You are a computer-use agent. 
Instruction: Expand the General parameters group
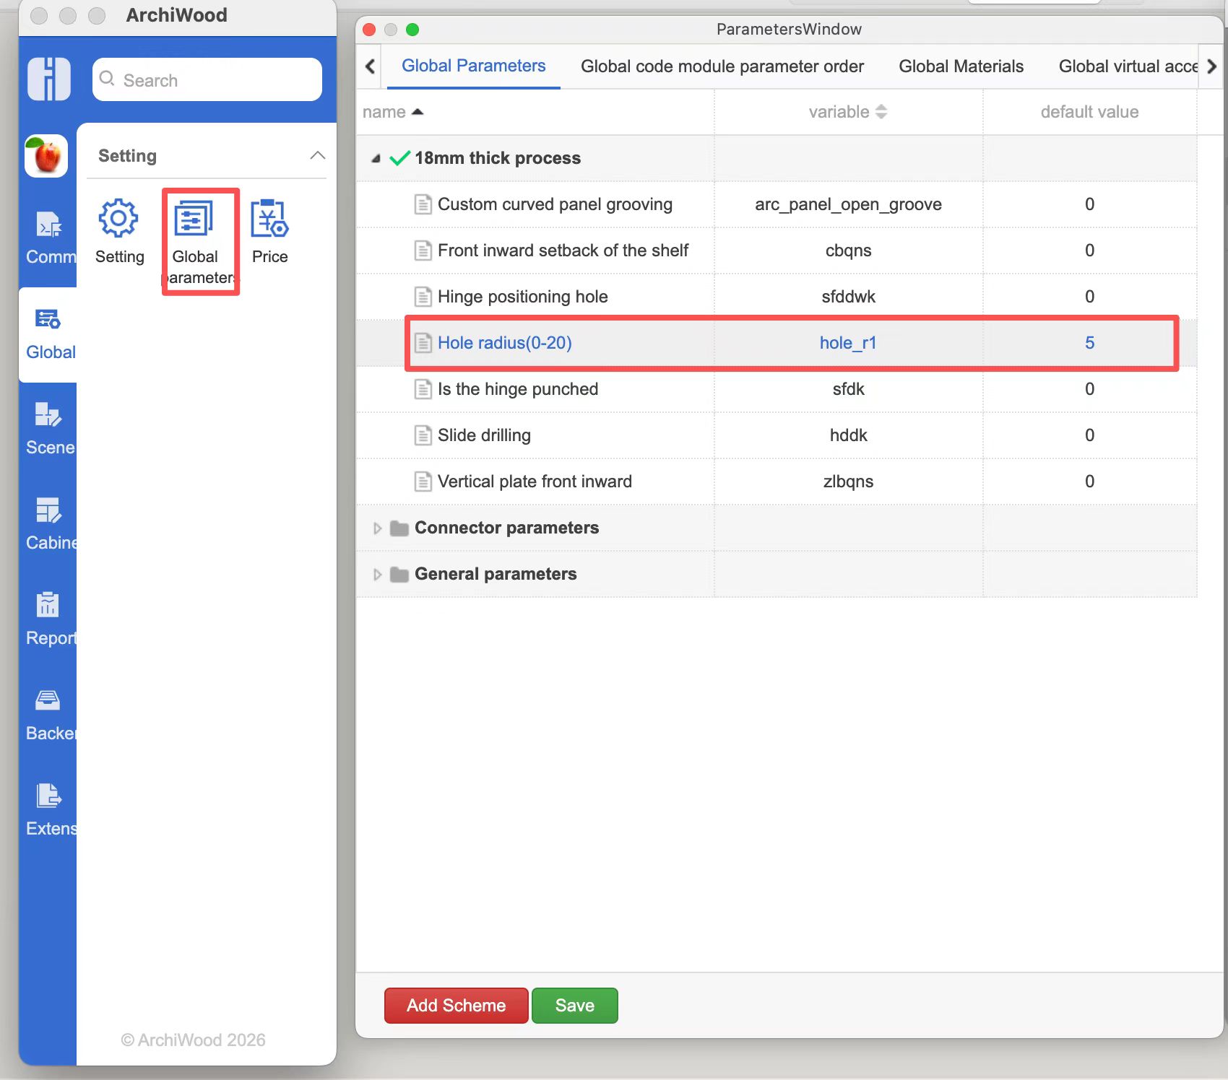(378, 574)
